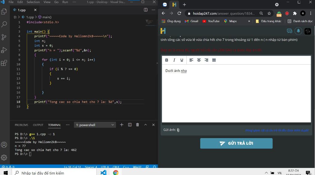
Task: Show more panel tabs ellipsis
Action: coord(68,125)
